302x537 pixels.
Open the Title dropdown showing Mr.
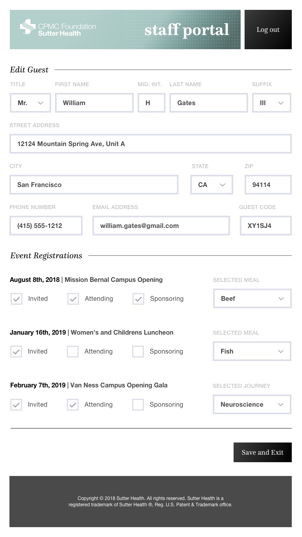[30, 103]
